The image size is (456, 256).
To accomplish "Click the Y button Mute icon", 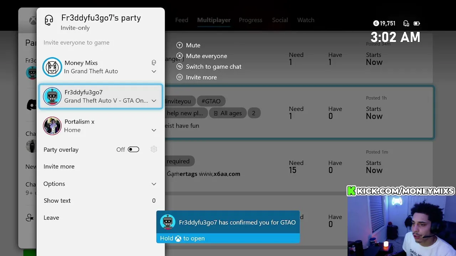I will click(180, 45).
